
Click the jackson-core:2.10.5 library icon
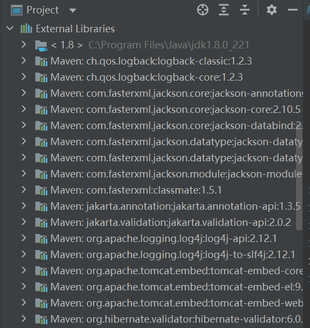click(x=41, y=110)
